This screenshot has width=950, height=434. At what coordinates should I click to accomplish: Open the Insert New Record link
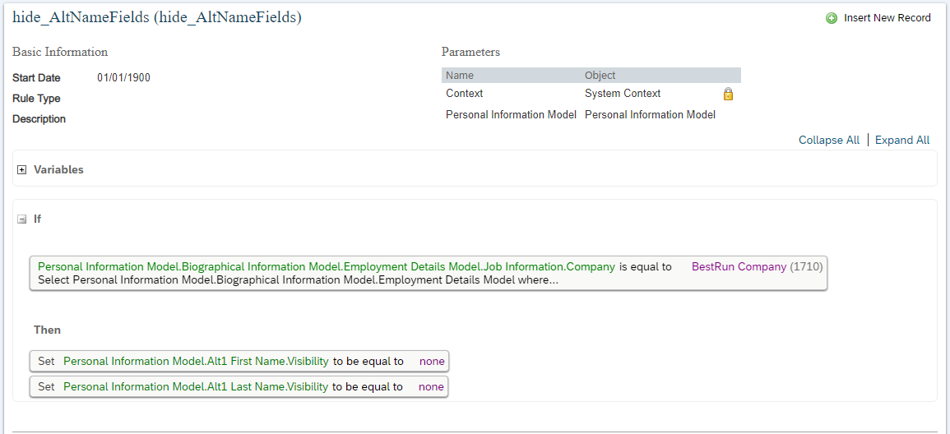coord(887,18)
